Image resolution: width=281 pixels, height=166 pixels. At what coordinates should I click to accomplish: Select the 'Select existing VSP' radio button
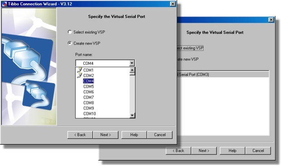coord(70,32)
